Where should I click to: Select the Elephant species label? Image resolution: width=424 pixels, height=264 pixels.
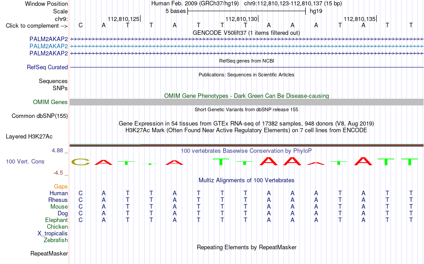[x=56, y=220]
